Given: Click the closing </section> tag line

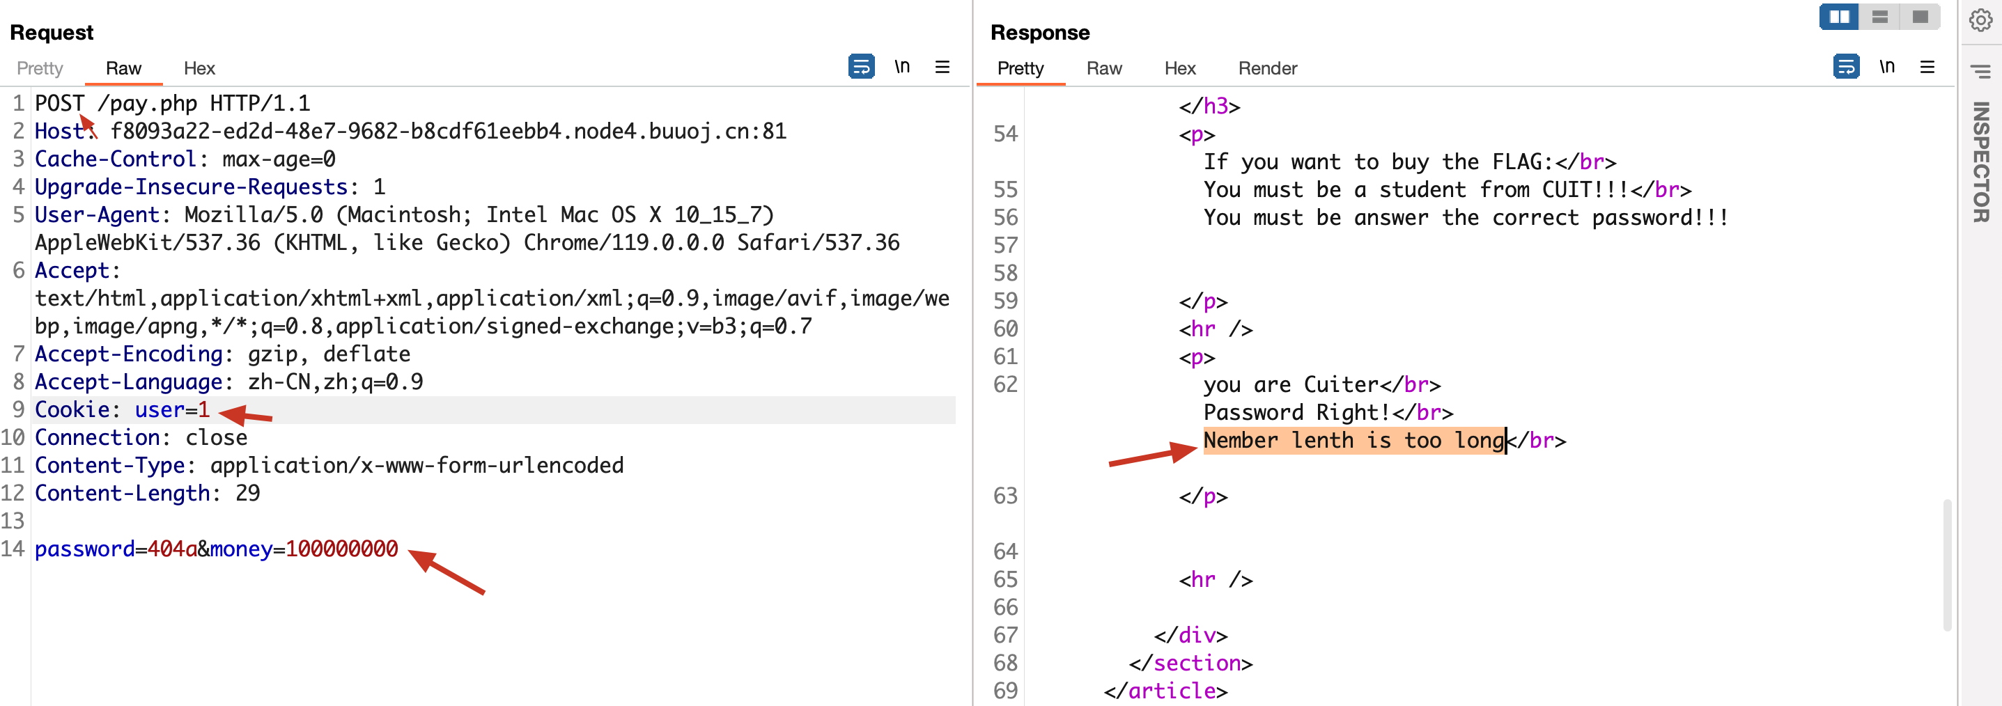Looking at the screenshot, I should 1190,664.
